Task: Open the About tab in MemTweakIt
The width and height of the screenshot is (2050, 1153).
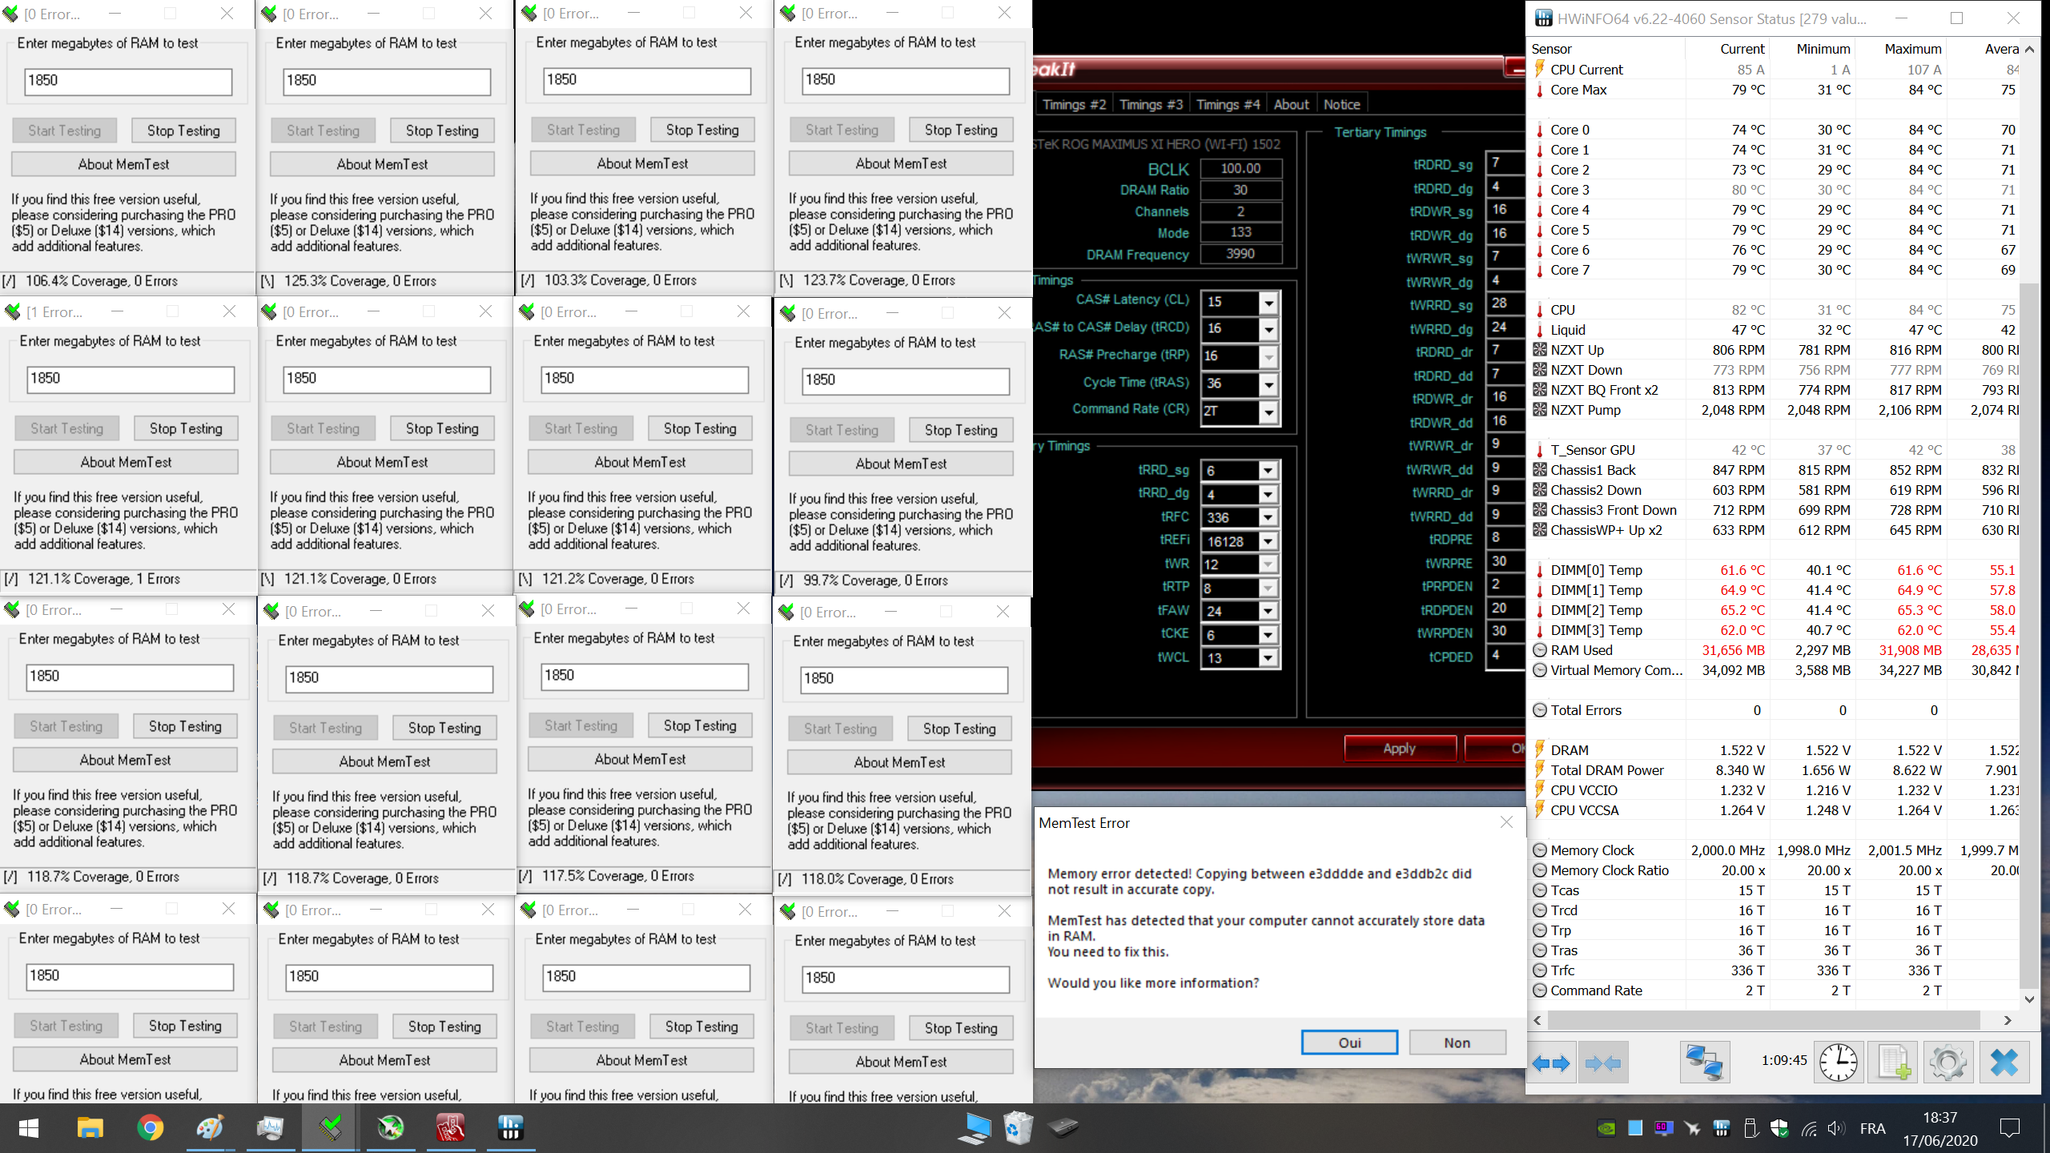Action: (x=1291, y=104)
